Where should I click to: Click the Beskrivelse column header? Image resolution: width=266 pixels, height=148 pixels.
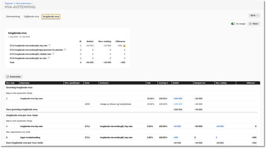41,83
